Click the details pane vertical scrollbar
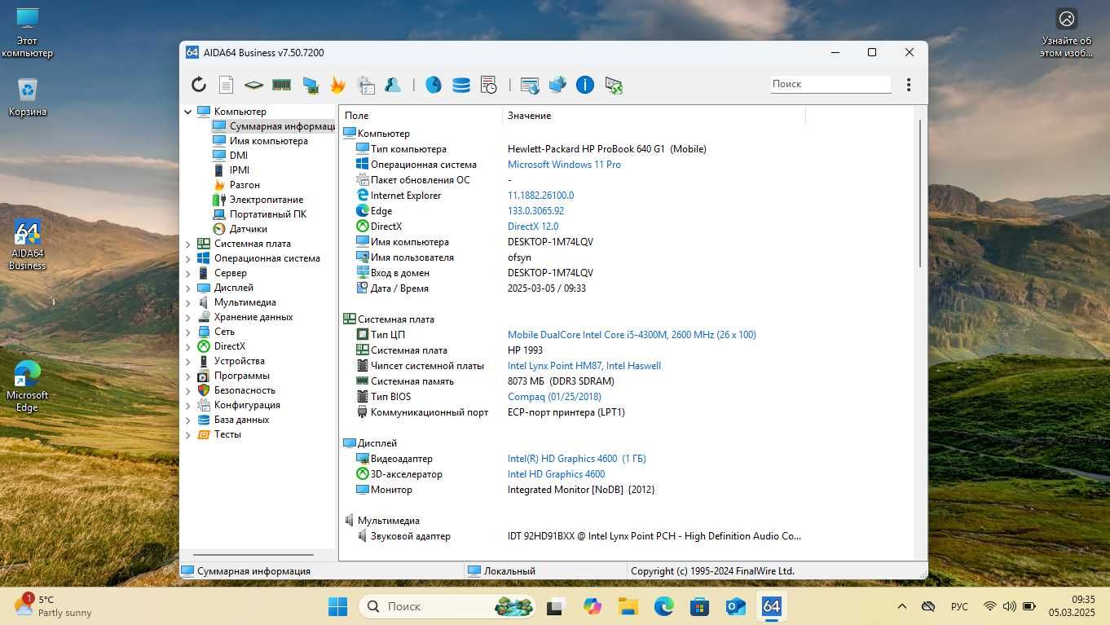The image size is (1110, 625). click(920, 193)
